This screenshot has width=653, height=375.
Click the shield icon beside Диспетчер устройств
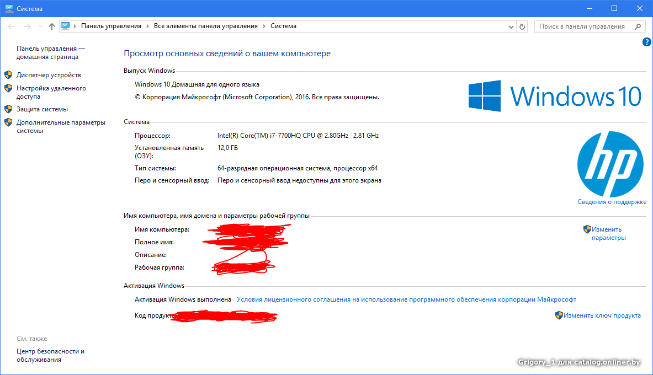[8, 75]
